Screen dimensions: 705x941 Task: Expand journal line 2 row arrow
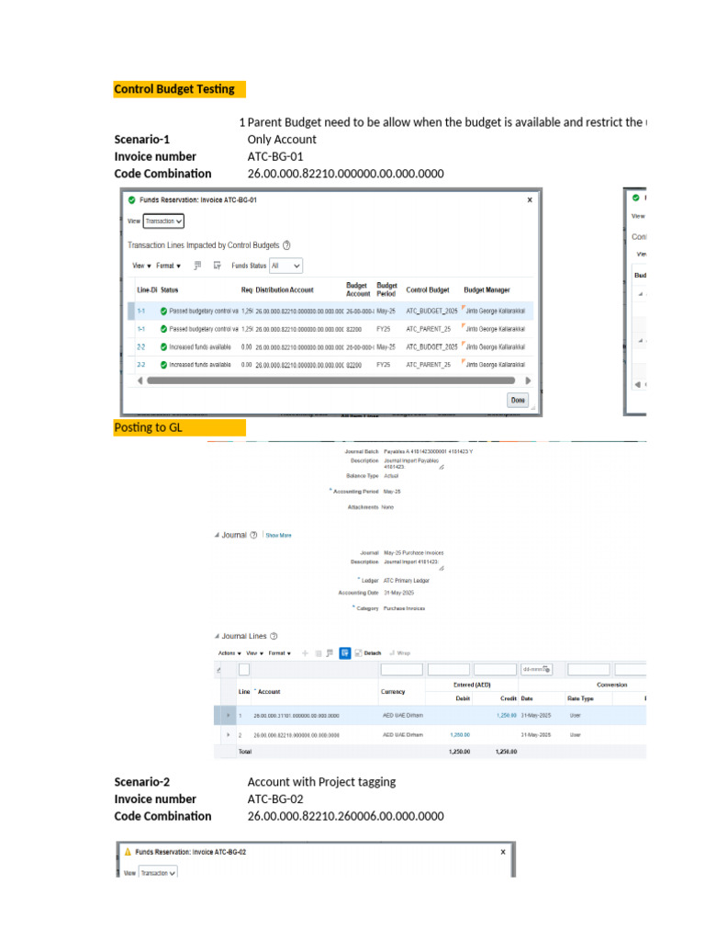(x=228, y=734)
